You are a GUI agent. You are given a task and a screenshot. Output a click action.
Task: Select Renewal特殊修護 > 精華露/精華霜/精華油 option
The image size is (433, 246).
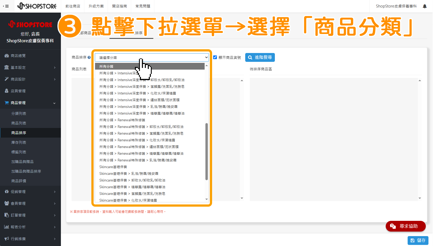click(150, 153)
